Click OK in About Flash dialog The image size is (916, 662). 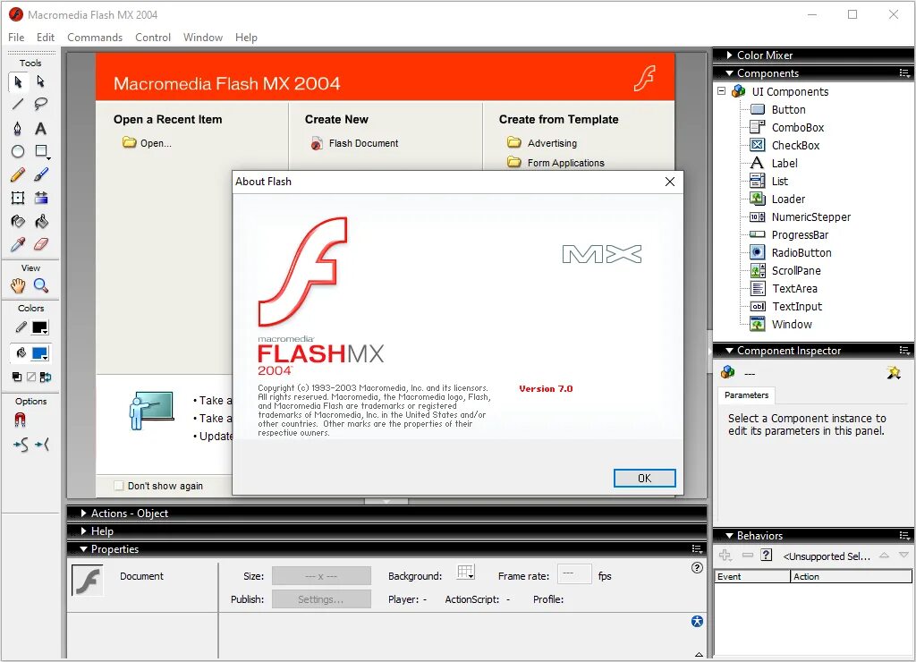(644, 478)
